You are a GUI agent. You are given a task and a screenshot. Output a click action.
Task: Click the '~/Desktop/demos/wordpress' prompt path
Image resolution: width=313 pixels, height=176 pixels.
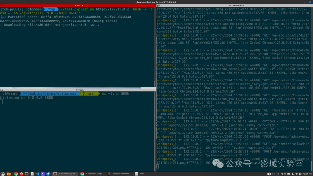coord(49,93)
